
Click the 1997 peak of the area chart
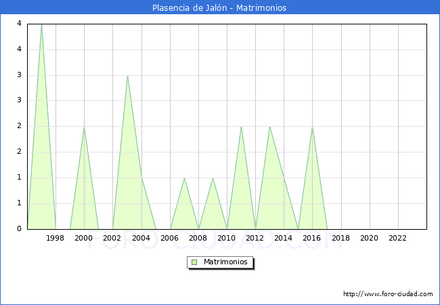tap(41, 24)
